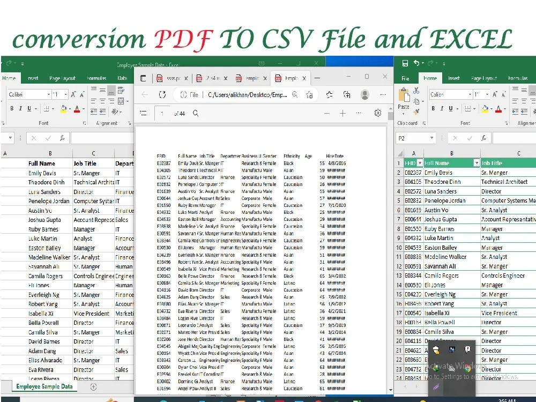The height and width of the screenshot is (402, 536).
Task: Pick the red Font Color swatch
Action: point(497,110)
